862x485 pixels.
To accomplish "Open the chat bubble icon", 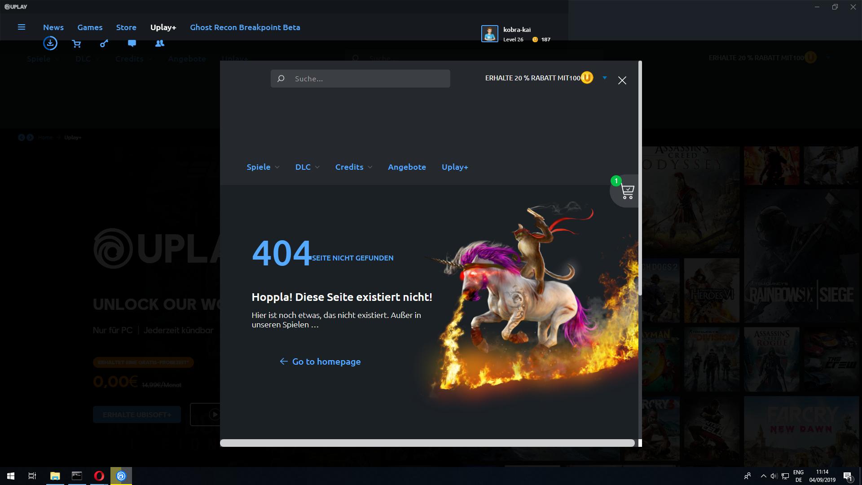I will coord(132,44).
